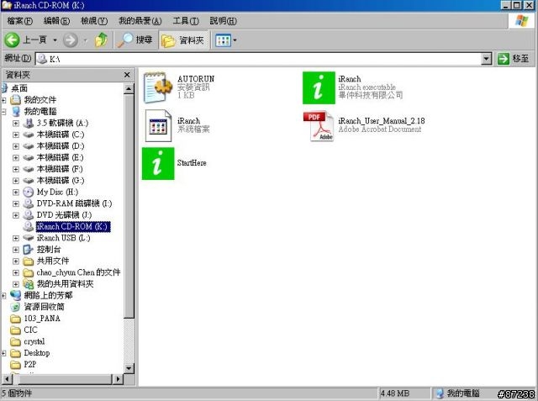Open the 搜尋 search tool

pyautogui.click(x=134, y=40)
